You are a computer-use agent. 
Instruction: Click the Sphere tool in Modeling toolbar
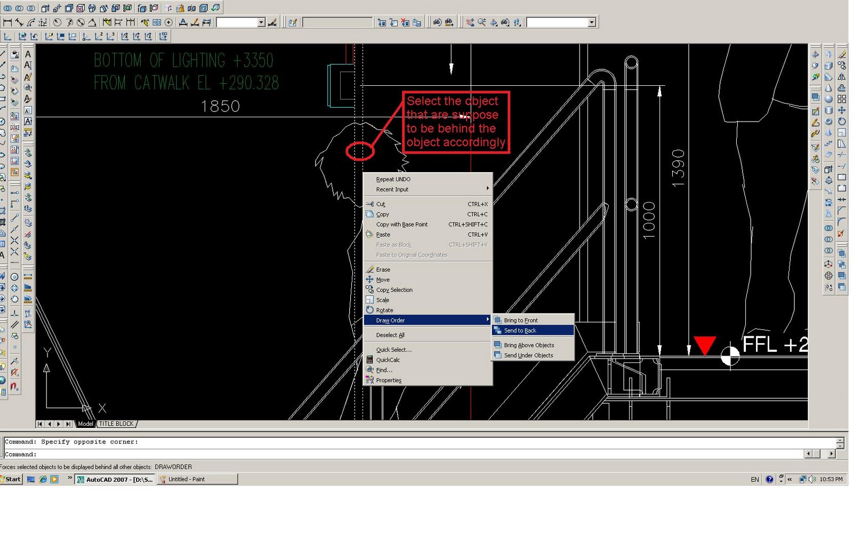tap(828, 99)
